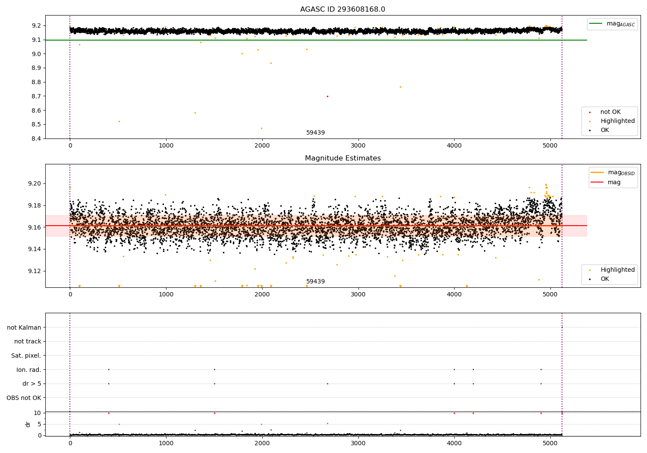Click the 9.0 tick on top plot y-axis

pyautogui.click(x=37, y=54)
